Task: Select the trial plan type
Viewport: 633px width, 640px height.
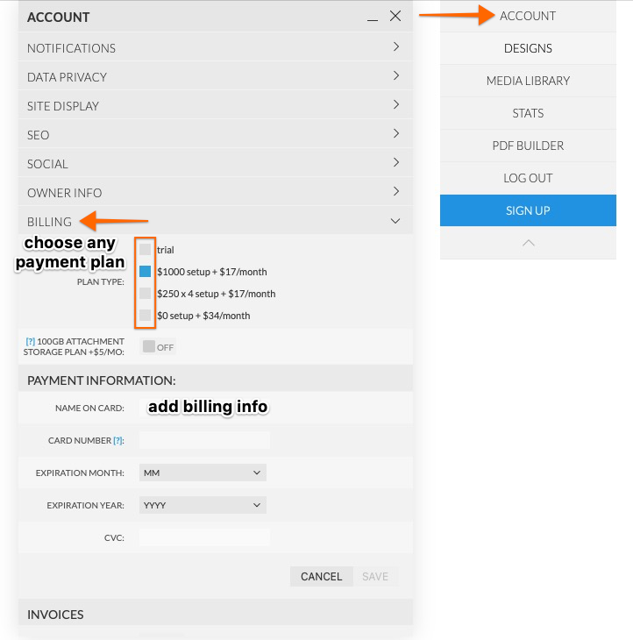Action: (x=146, y=250)
